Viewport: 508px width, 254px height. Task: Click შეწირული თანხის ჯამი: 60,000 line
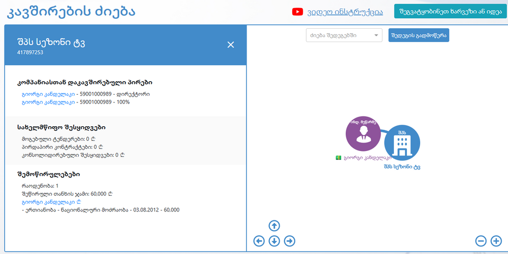tap(67, 194)
